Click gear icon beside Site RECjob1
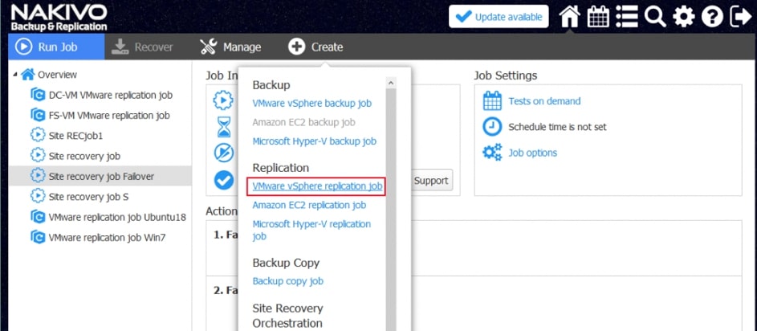The width and height of the screenshot is (757, 331). click(x=38, y=135)
